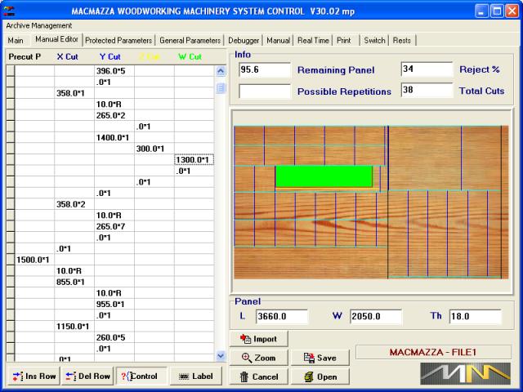Click the X Cut column header

coord(67,56)
